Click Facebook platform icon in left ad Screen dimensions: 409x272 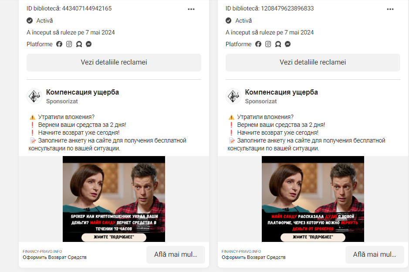coord(59,44)
